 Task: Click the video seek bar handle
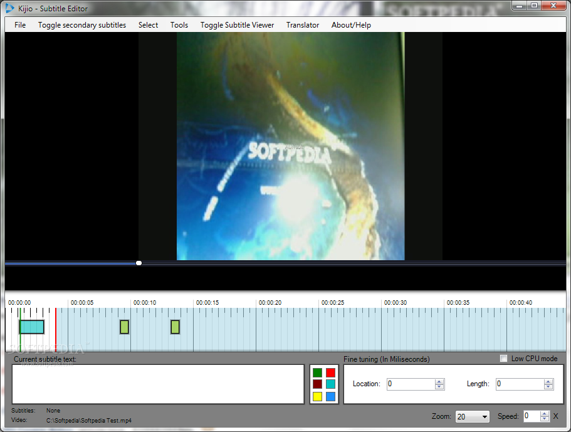click(x=139, y=263)
